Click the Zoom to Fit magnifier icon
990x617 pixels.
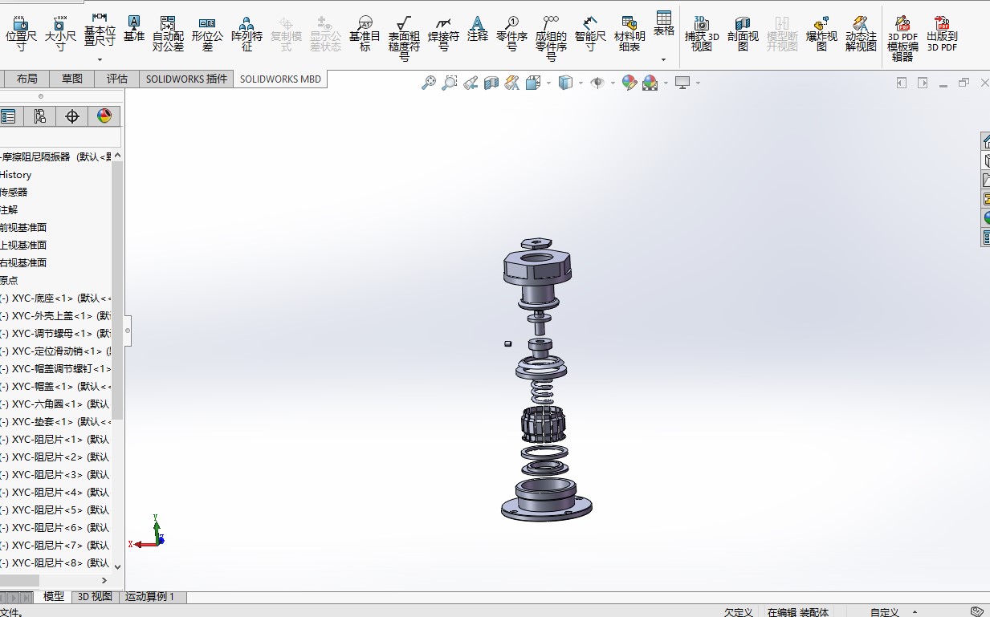[429, 83]
